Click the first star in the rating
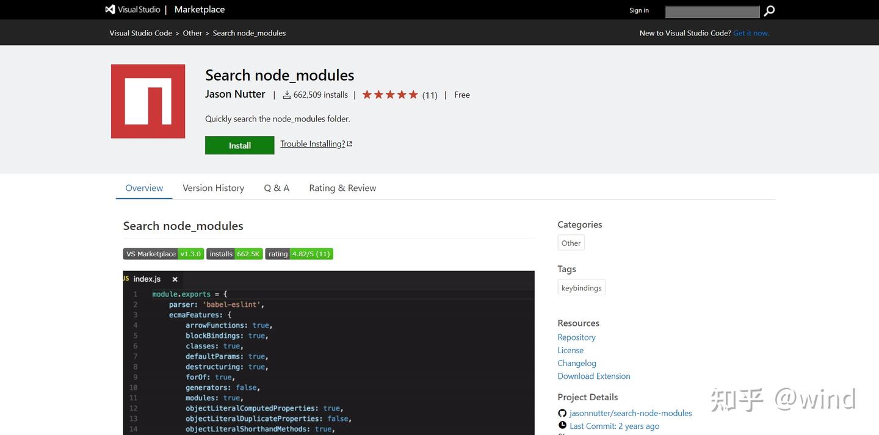Image resolution: width=879 pixels, height=435 pixels. [367, 94]
